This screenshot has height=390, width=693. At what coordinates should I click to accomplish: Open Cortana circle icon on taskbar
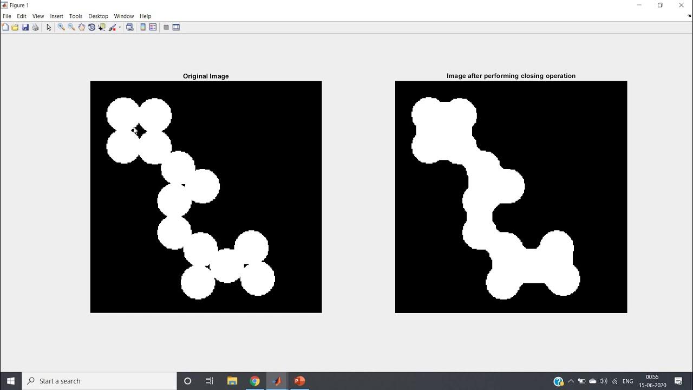(188, 381)
